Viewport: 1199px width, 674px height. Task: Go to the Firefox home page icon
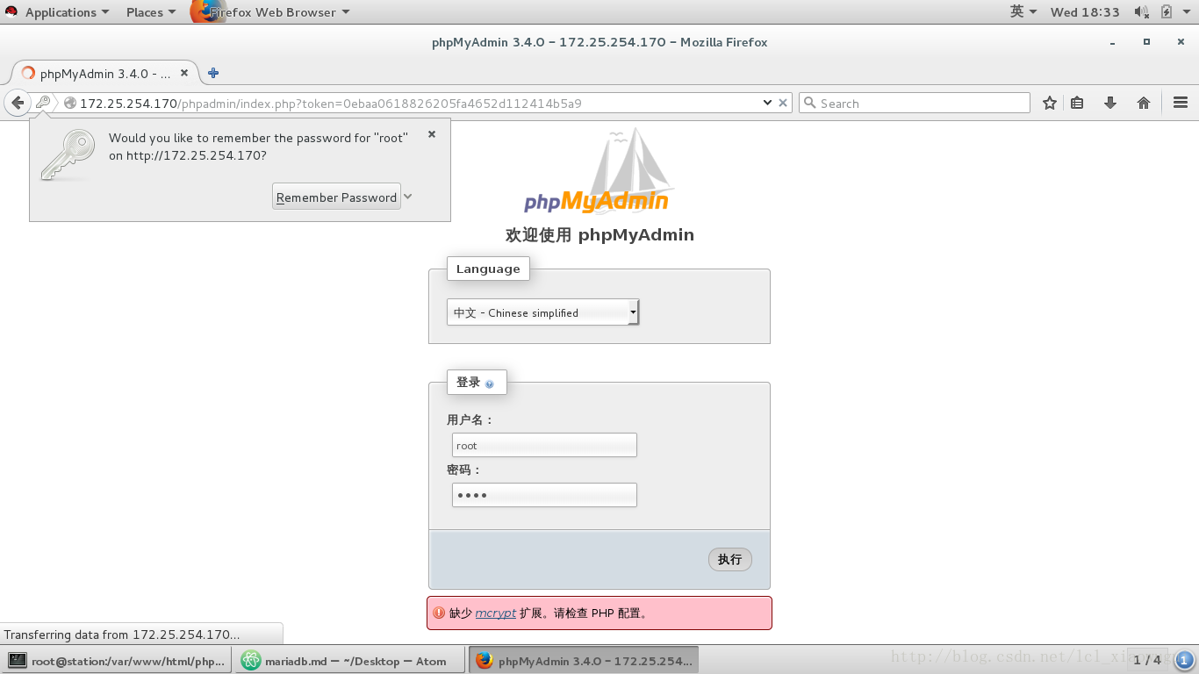pos(1144,103)
